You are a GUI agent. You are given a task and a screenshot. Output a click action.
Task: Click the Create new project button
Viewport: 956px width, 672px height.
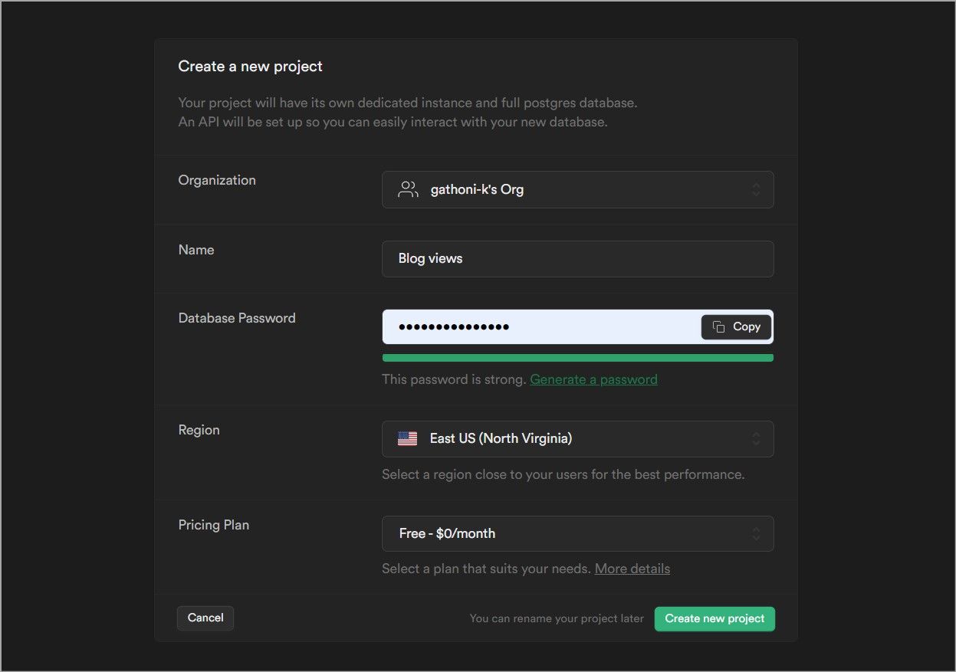(x=715, y=619)
